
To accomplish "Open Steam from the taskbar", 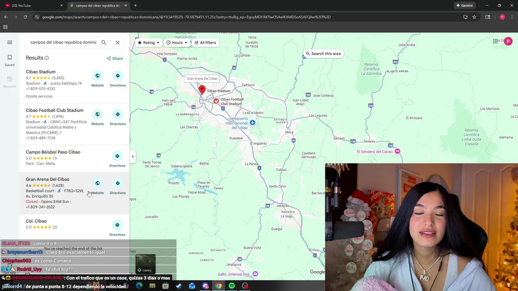I will point(178,286).
